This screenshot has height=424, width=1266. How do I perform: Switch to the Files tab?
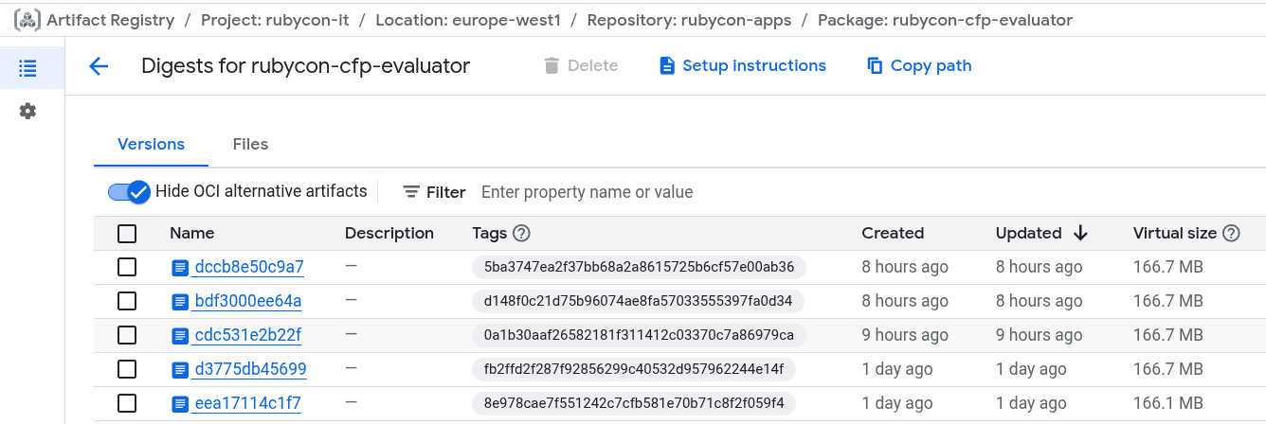pos(250,145)
